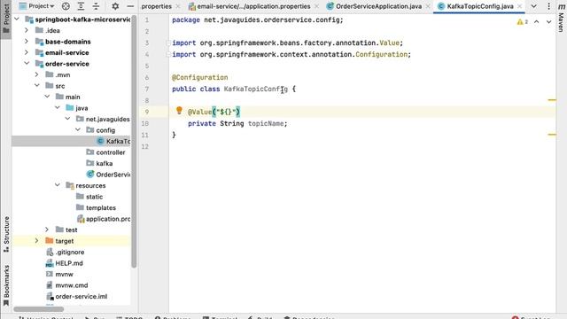Click the quick-fix light bulb icon
Image resolution: width=567 pixels, height=319 pixels.
(179, 110)
